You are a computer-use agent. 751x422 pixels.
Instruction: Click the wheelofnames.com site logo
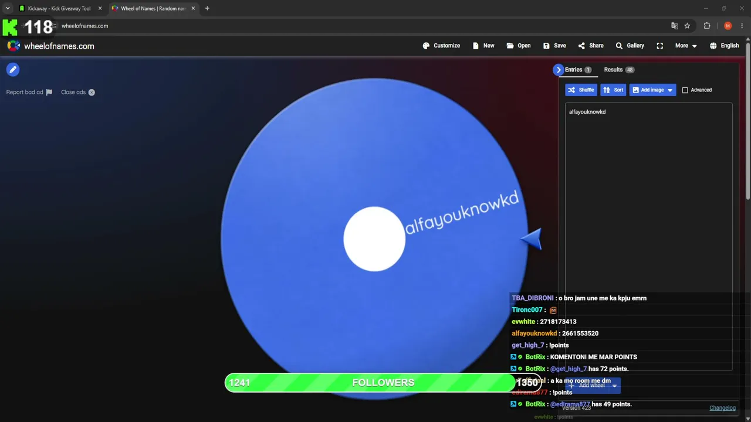tap(50, 46)
